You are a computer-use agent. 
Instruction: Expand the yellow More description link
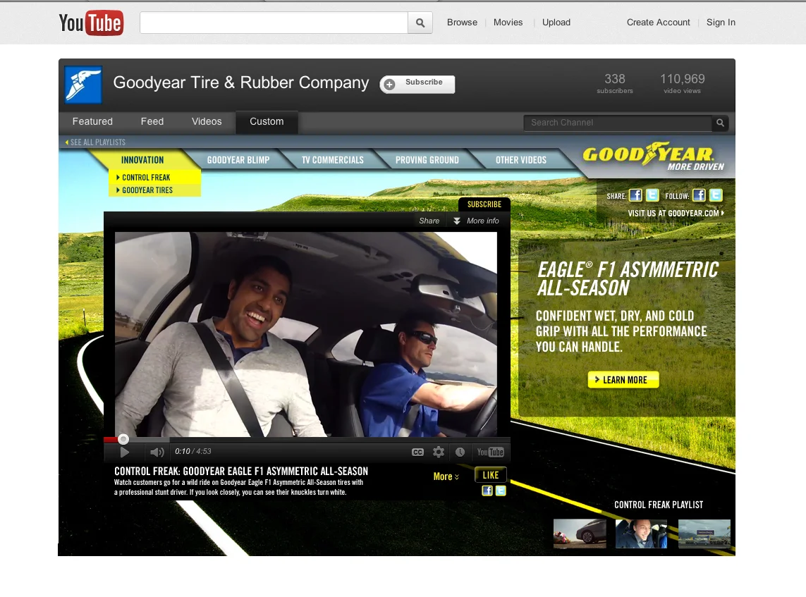click(446, 476)
